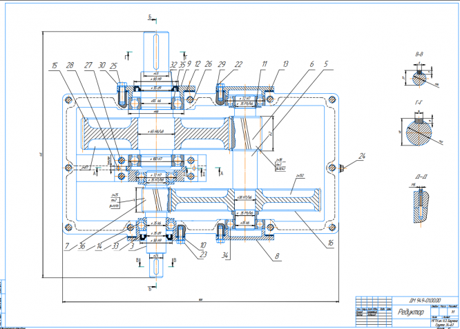This screenshot has width=460, height=329.
Task: Select the dimension ø 38 H7/s6
Action: (245, 197)
